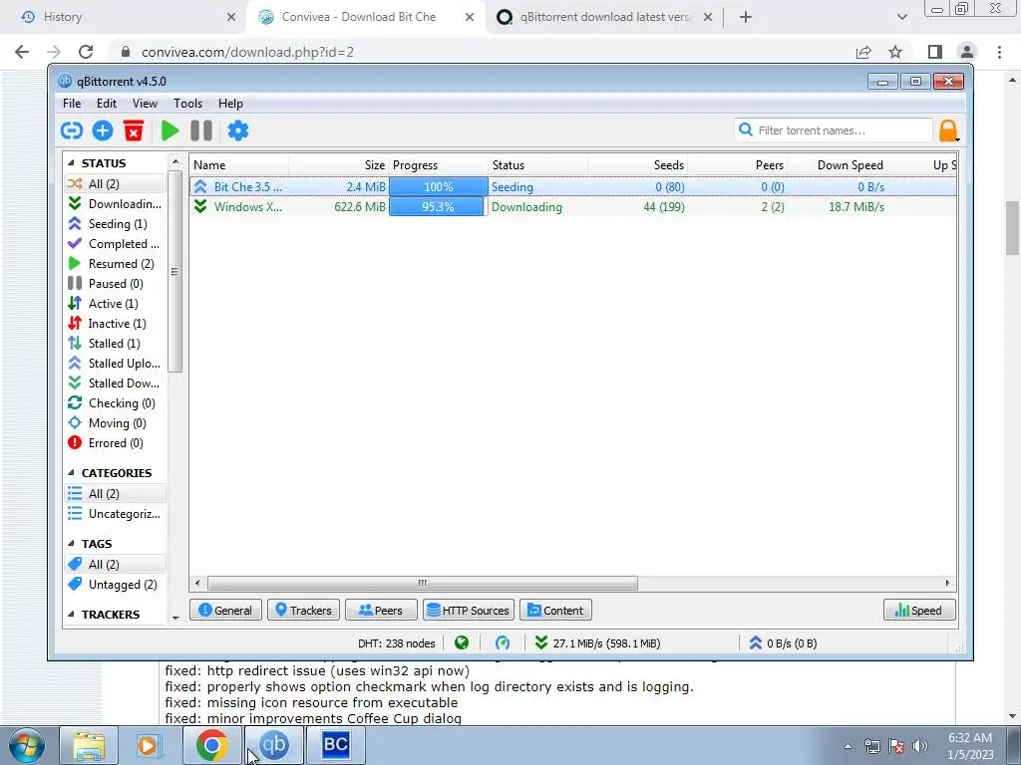Select the Completed status filter

tap(116, 244)
